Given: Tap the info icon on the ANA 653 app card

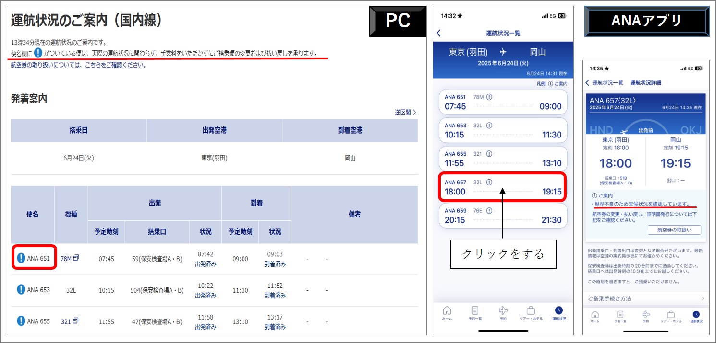Looking at the screenshot, I should 489,126.
